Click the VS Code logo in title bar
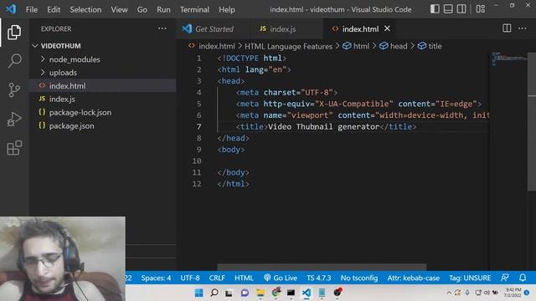536x301 pixels. point(11,9)
